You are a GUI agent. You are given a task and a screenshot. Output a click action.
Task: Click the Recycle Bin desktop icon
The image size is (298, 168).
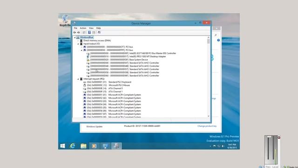65,21
